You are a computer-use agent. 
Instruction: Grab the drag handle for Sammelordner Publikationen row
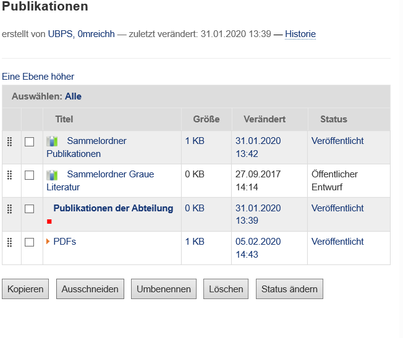(x=9, y=142)
